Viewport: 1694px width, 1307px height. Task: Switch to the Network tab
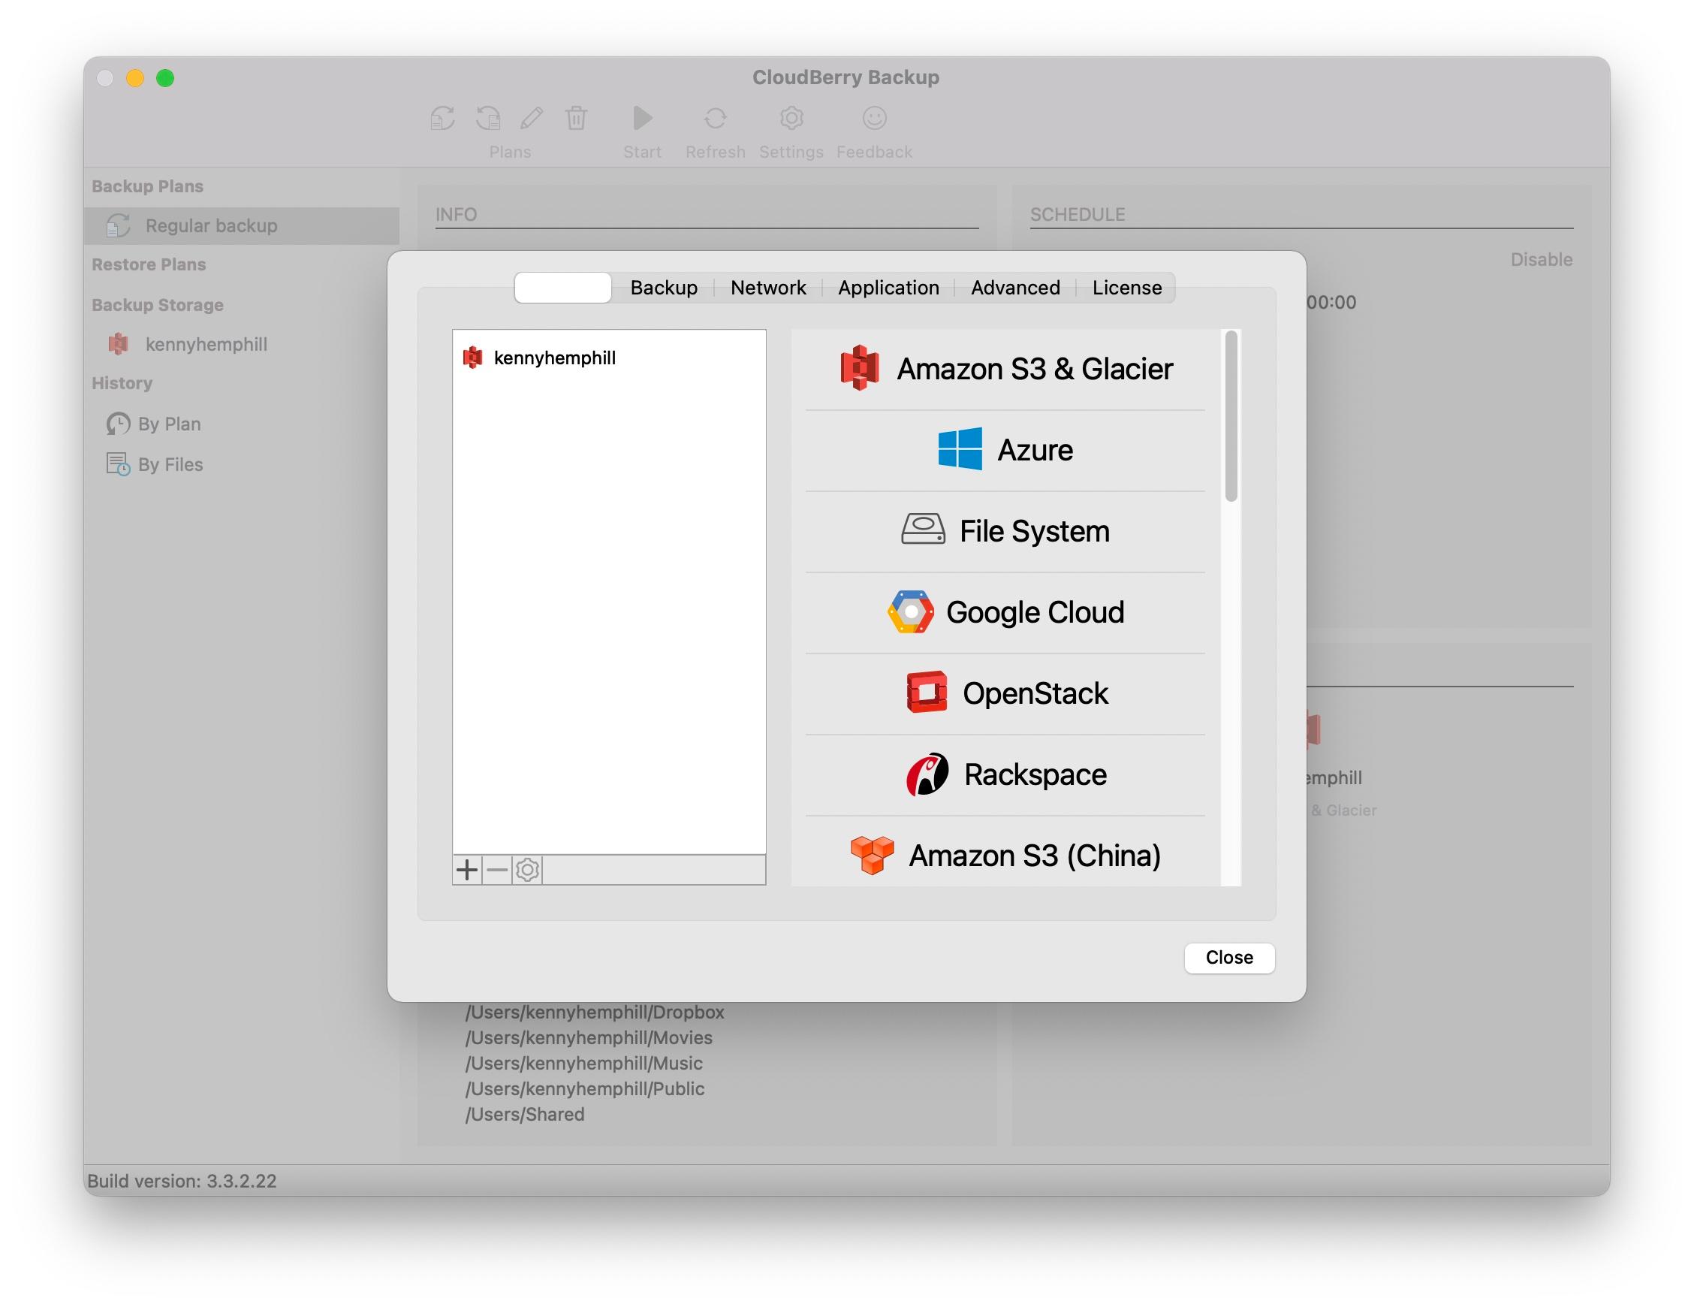pyautogui.click(x=768, y=287)
